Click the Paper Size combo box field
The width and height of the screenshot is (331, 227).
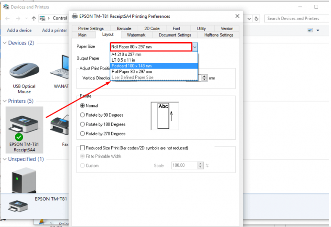[151, 47]
